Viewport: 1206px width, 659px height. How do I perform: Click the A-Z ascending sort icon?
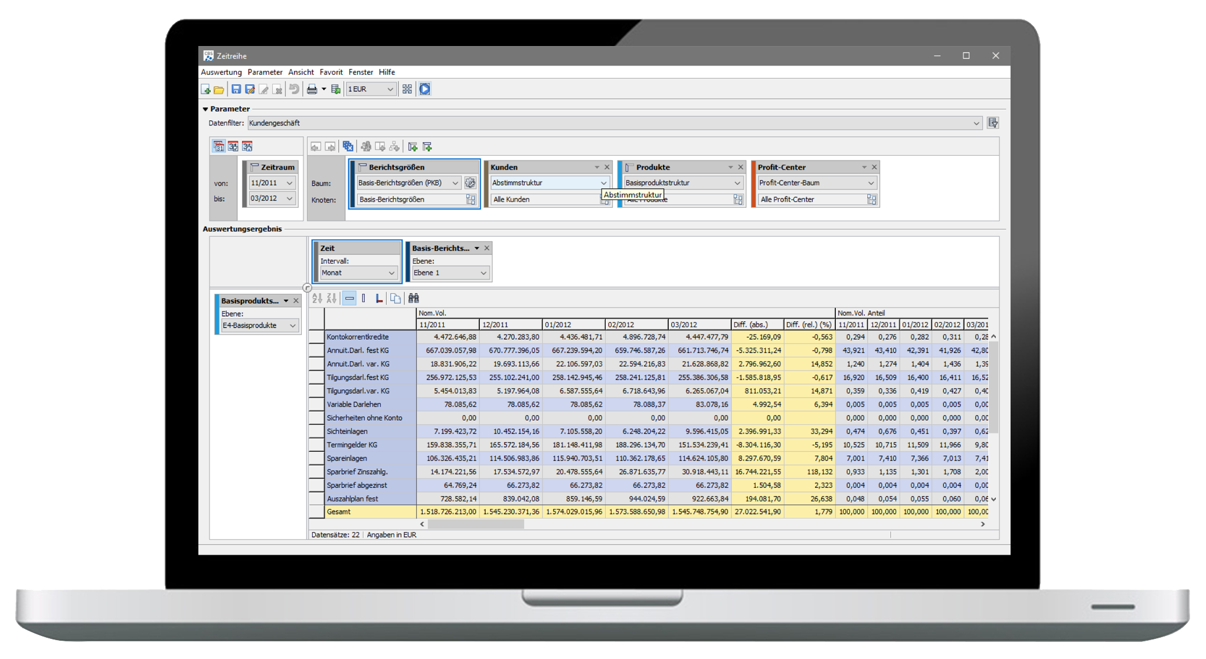point(317,299)
